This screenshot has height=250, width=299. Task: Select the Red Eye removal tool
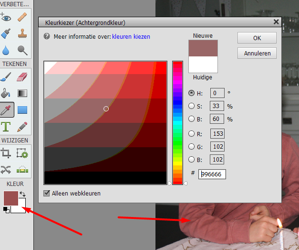6,18
